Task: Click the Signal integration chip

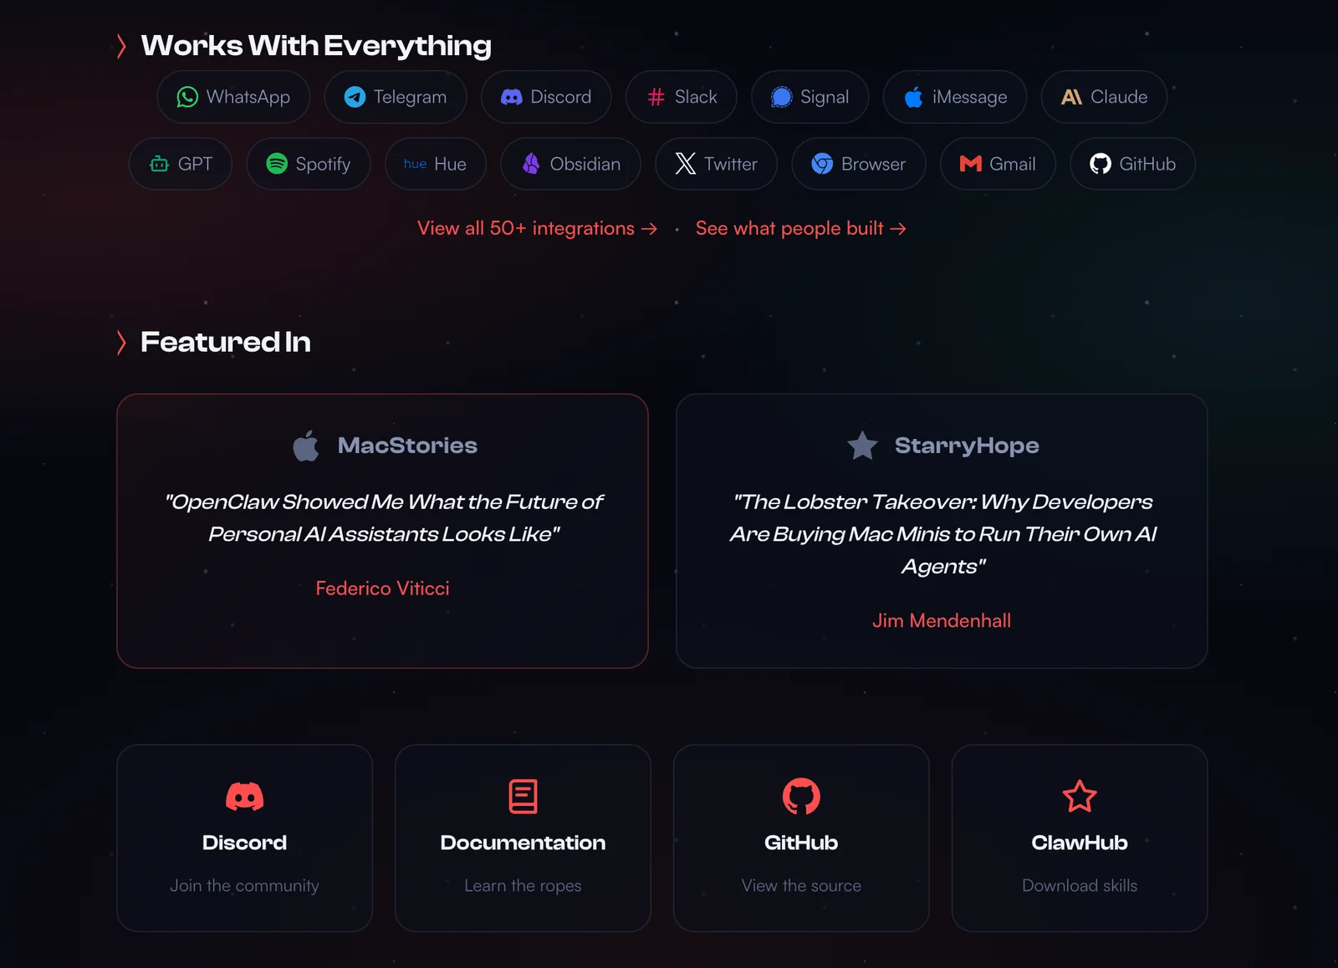Action: tap(809, 97)
